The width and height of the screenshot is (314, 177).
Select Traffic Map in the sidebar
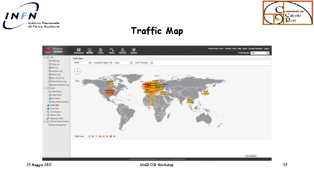coord(55,105)
